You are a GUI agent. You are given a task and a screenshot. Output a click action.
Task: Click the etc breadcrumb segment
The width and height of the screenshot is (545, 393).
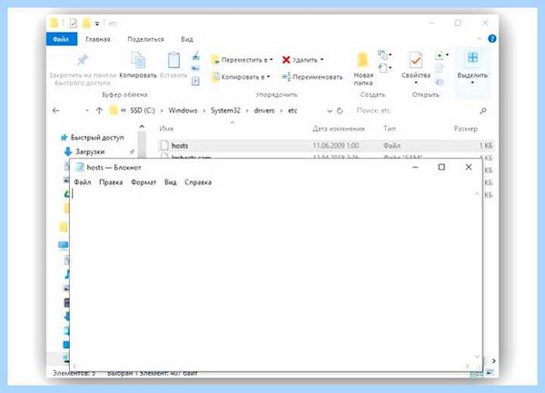point(292,111)
